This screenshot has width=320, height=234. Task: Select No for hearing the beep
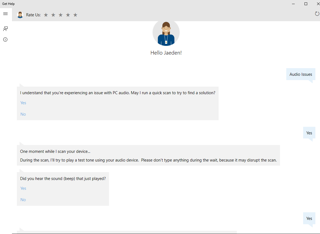(x=23, y=200)
